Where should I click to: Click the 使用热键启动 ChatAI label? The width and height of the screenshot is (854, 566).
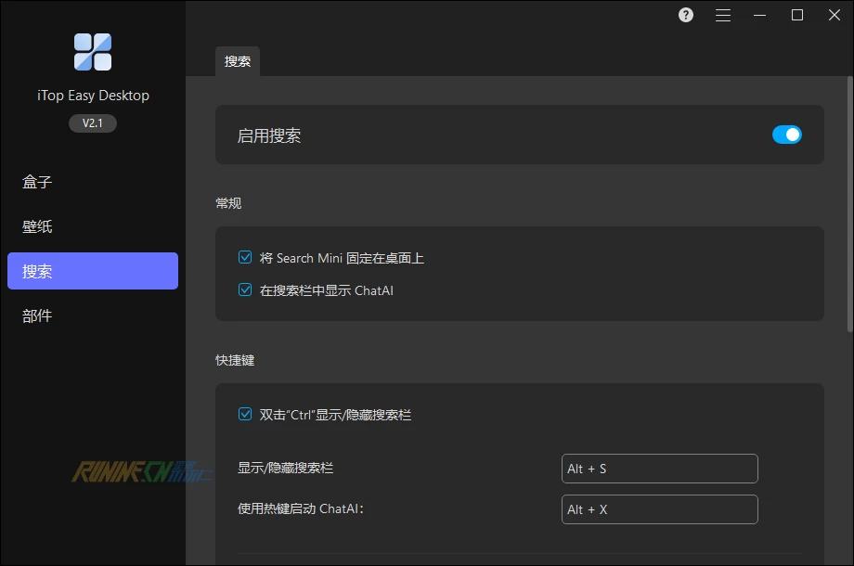301,508
